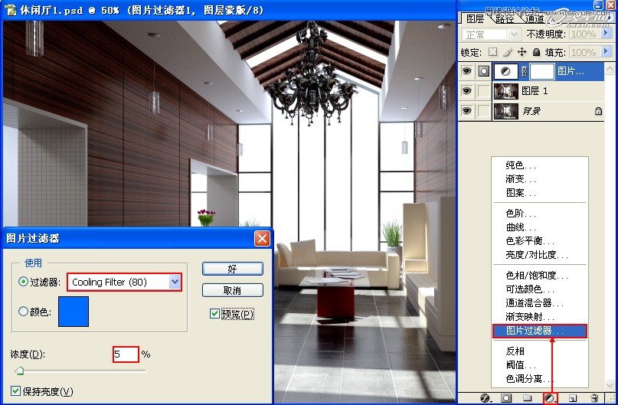Click the mask indicator icon beside top layer
Screen dimensions: 618x405
(x=483, y=71)
